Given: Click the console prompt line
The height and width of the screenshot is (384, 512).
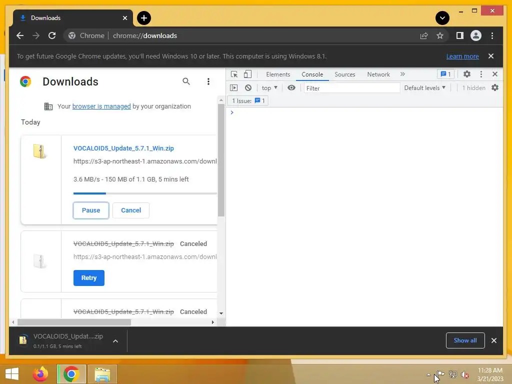Looking at the screenshot, I should (364, 112).
